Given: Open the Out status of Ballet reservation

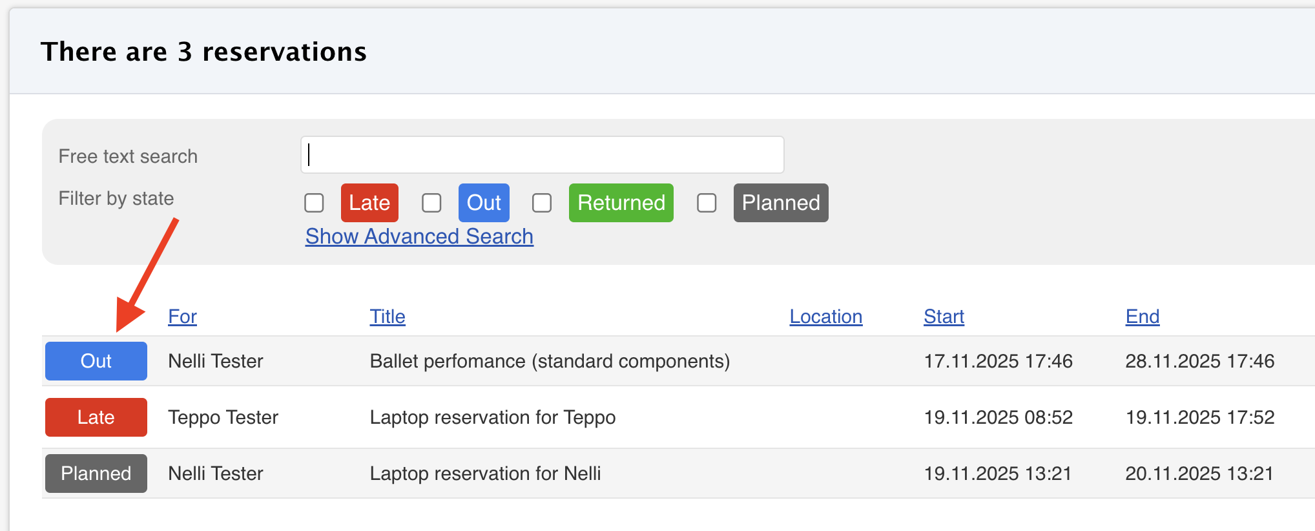Looking at the screenshot, I should point(96,361).
